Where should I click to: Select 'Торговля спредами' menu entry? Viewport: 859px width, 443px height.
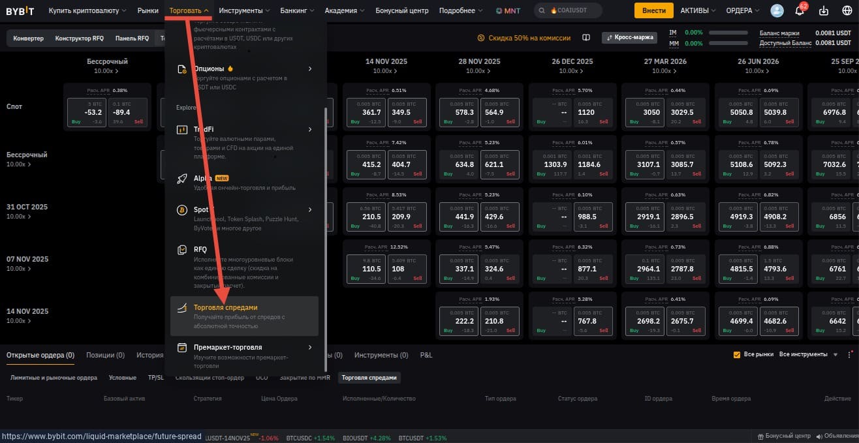click(244, 316)
